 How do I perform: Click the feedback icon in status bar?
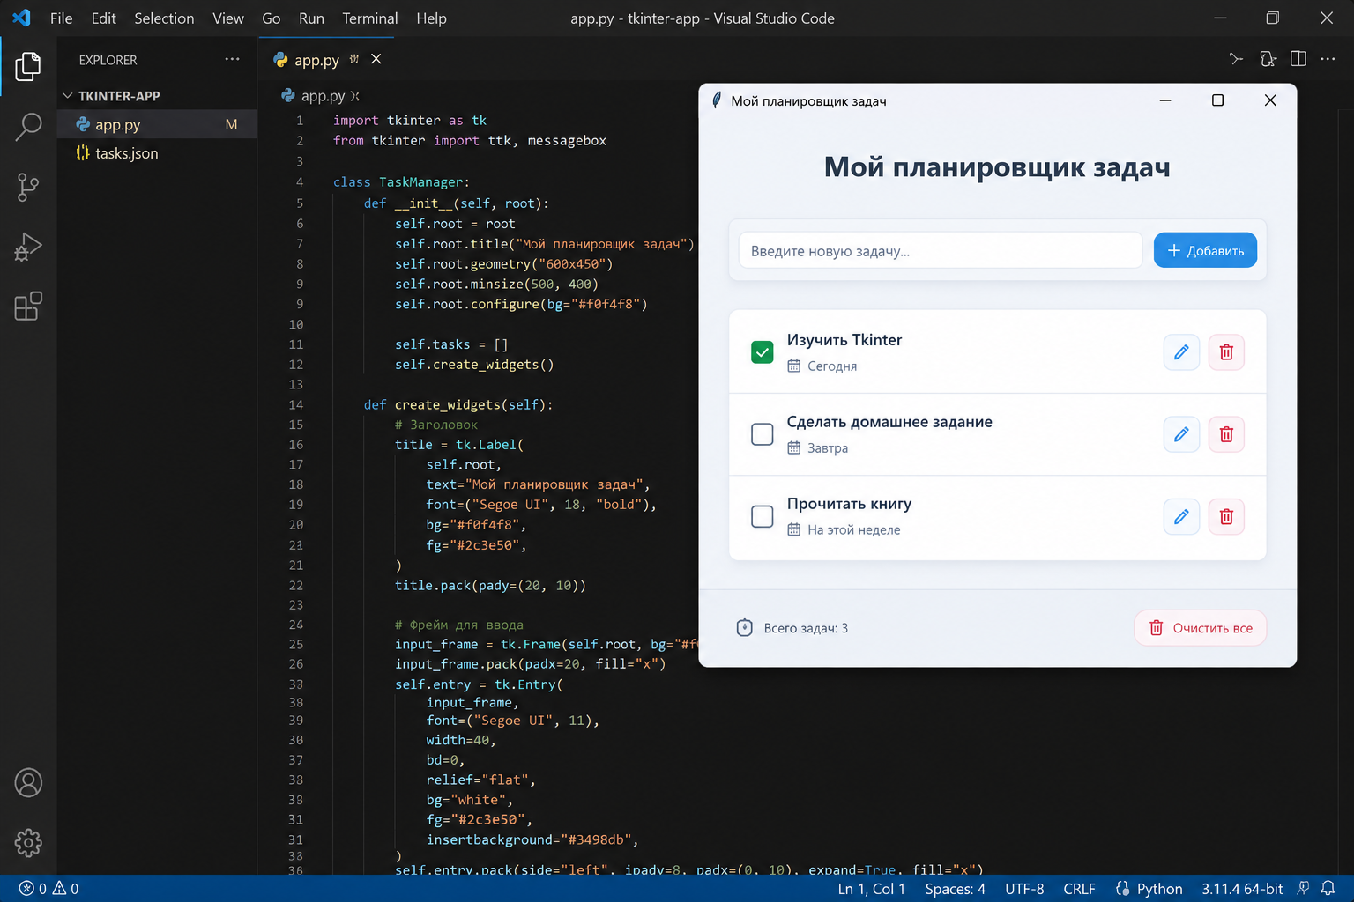click(x=1303, y=889)
